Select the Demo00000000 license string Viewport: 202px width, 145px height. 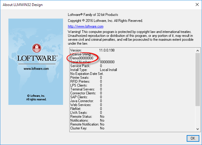(x=82, y=58)
